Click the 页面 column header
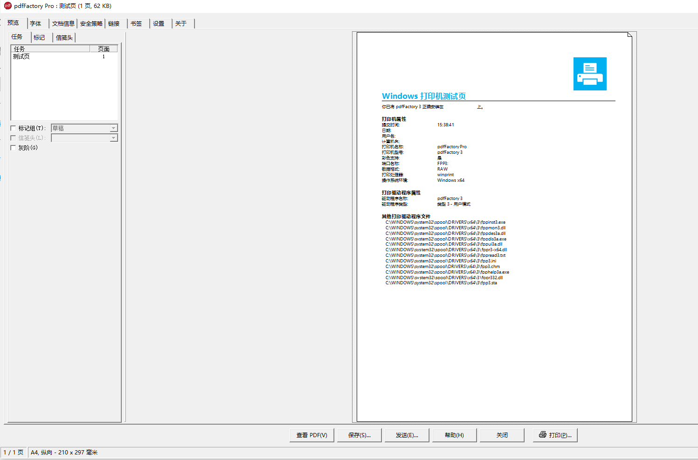The height and width of the screenshot is (460, 698). (104, 49)
